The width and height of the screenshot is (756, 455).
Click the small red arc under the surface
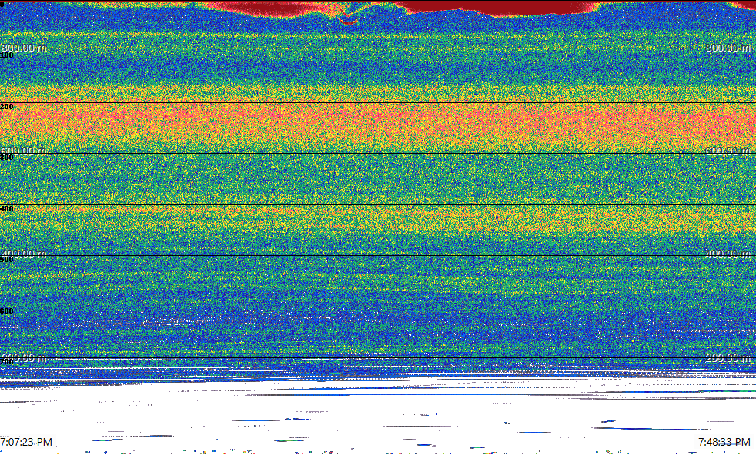tap(349, 20)
